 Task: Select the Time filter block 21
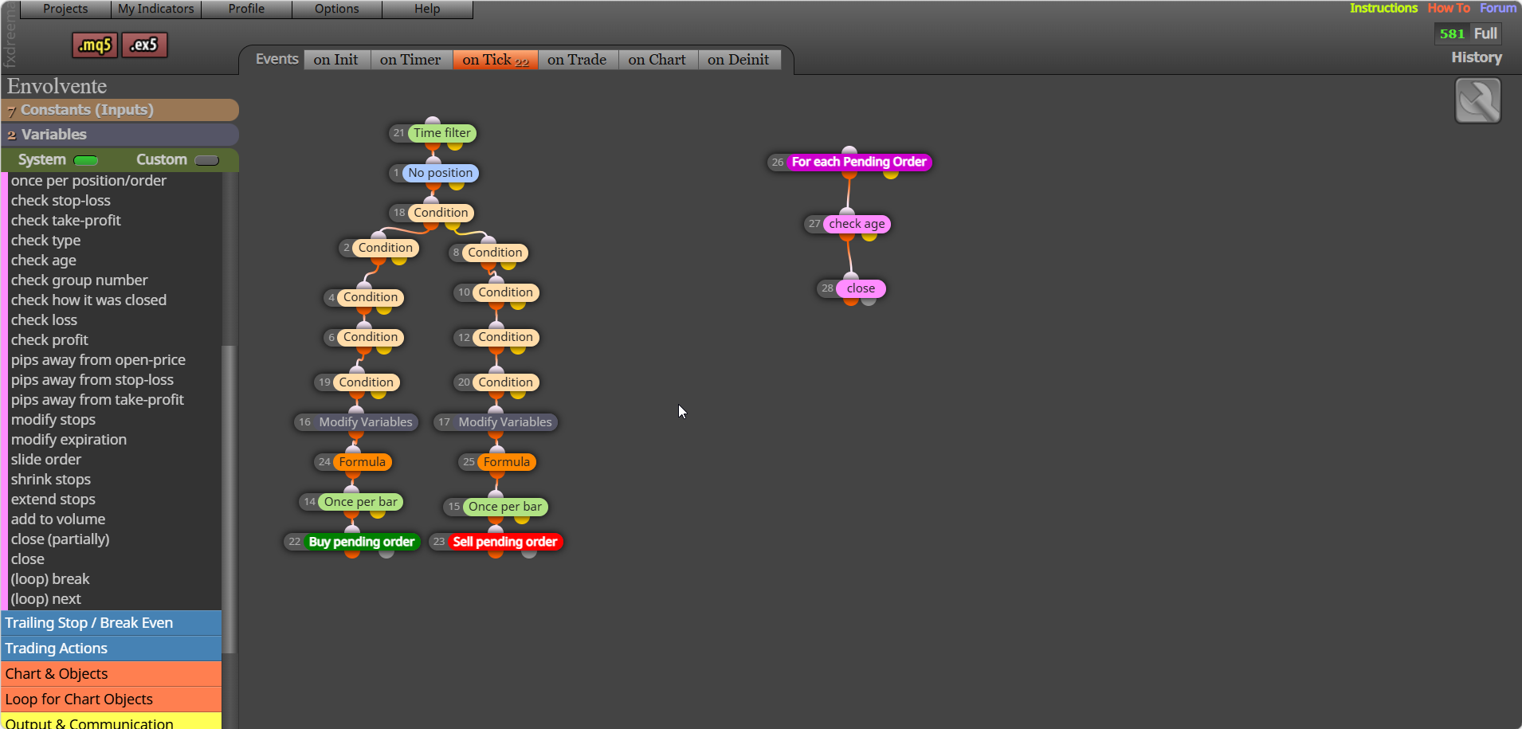click(441, 133)
